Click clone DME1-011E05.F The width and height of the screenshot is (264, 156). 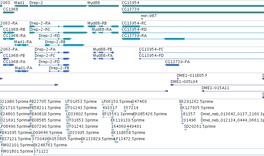tap(178, 79)
